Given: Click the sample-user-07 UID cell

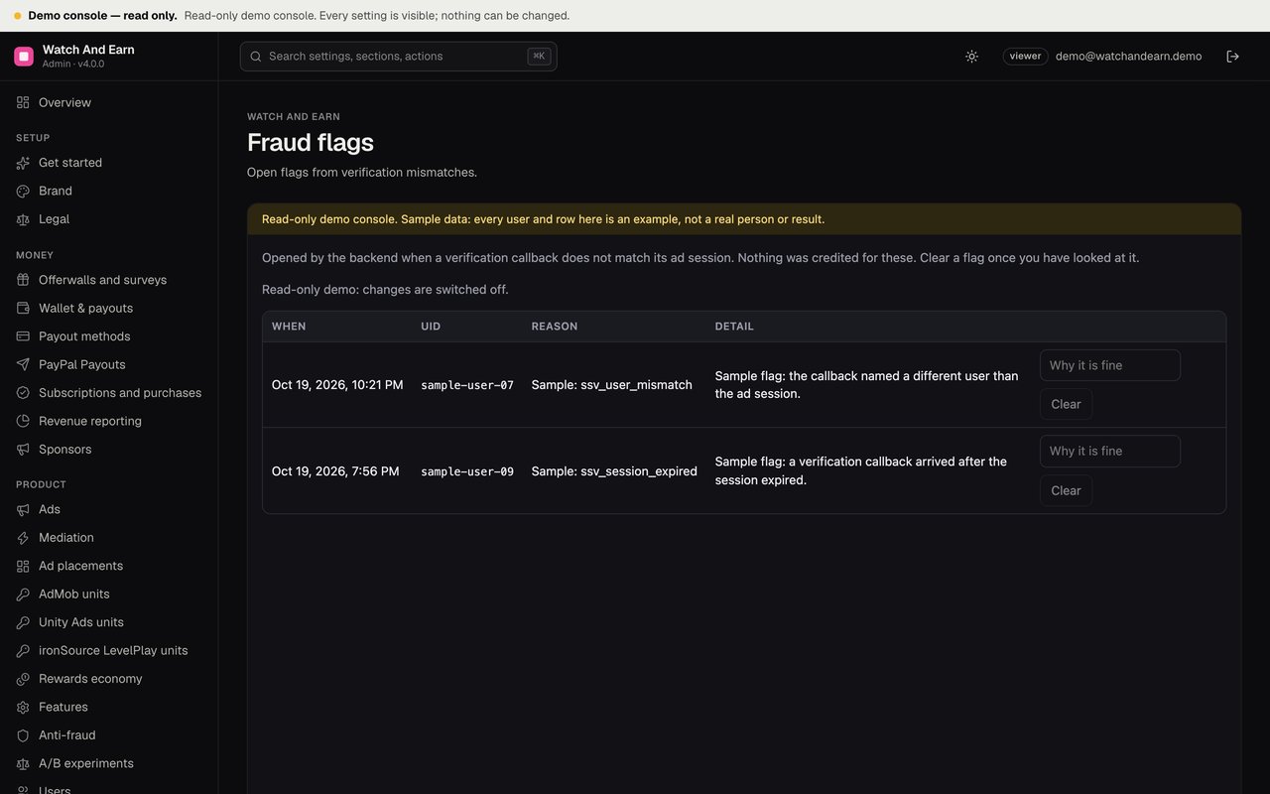Looking at the screenshot, I should point(467,385).
